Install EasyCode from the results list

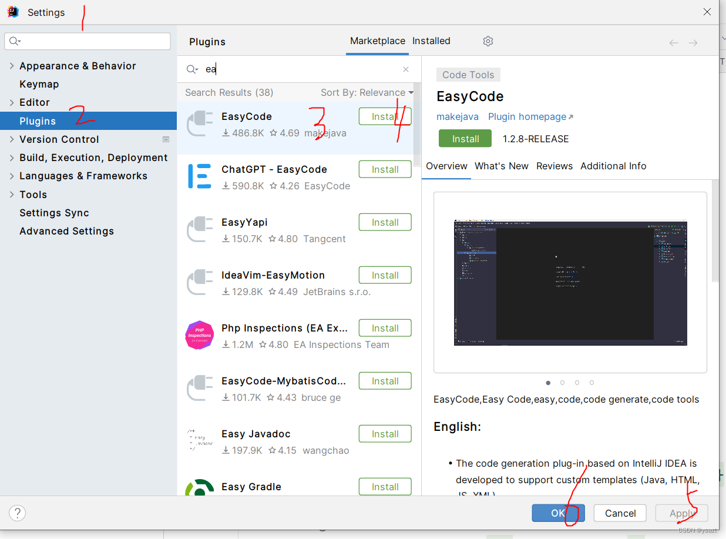385,116
